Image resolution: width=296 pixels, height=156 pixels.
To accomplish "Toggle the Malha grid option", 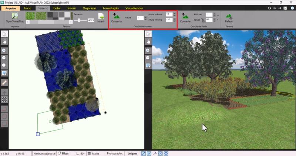I will coord(94,153).
